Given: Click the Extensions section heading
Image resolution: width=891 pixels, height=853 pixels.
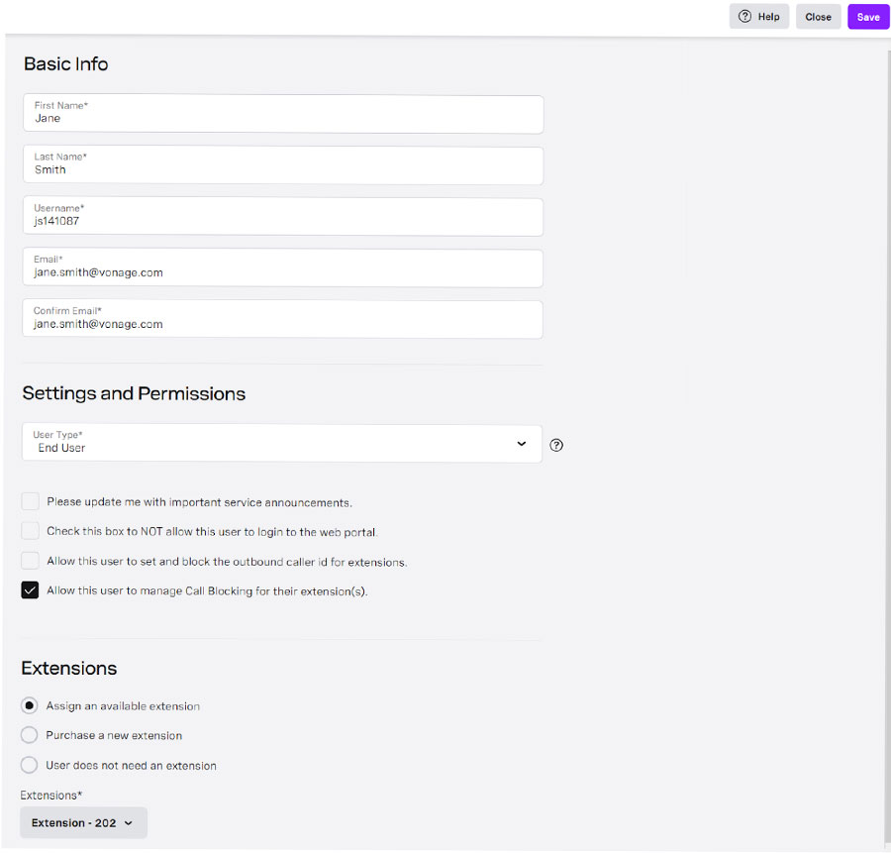Looking at the screenshot, I should [69, 668].
